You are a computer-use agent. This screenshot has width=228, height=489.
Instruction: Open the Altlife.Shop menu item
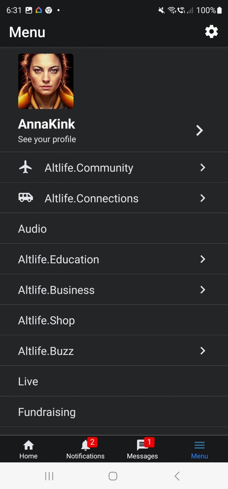pos(46,320)
